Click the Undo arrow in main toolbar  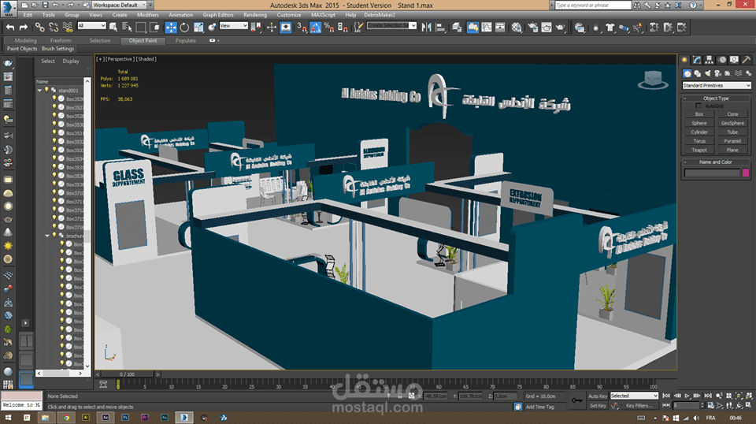[x=10, y=28]
